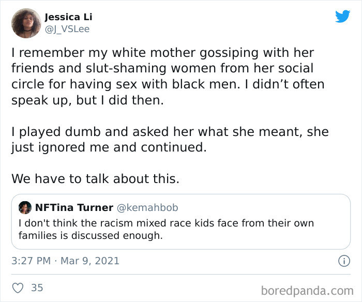Screen dimensions: 362x302
Task: Open Jessica Li's profile picture
Action: [x=26, y=23]
